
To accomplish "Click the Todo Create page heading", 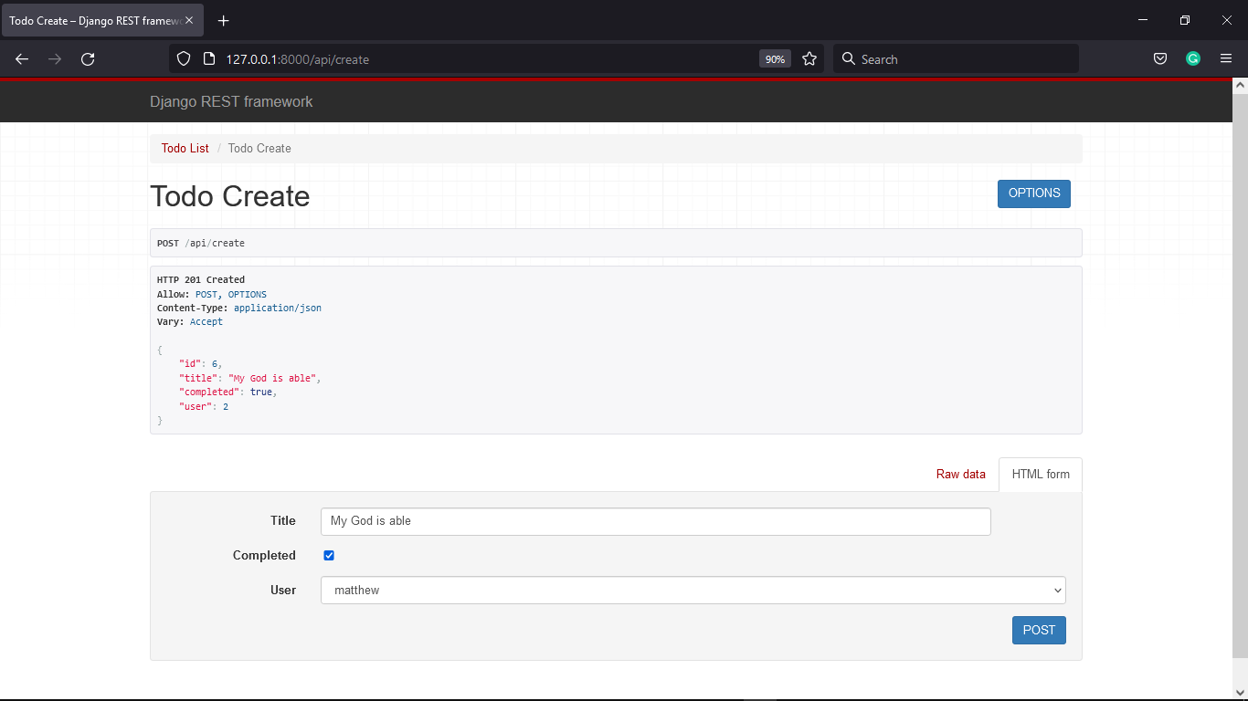I will (x=230, y=196).
